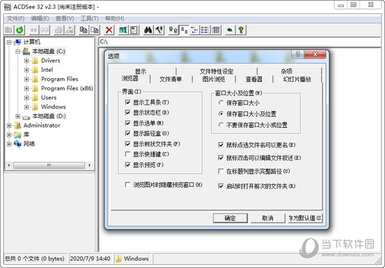This screenshot has width=385, height=268.
Task: Open the 文件特性设定 tab
Action: 217,71
